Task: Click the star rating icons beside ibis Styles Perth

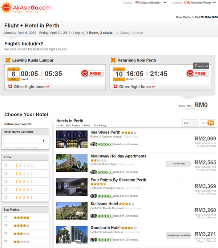Action: (129, 133)
